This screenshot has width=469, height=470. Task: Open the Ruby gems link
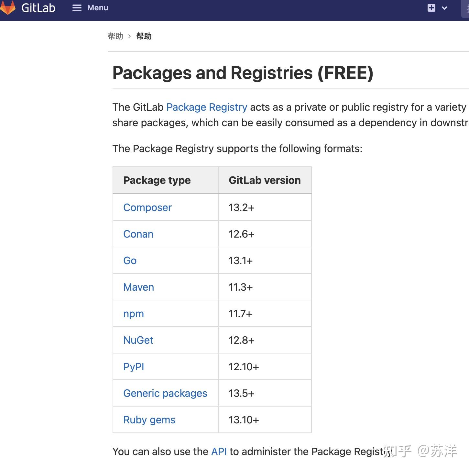pyautogui.click(x=149, y=420)
